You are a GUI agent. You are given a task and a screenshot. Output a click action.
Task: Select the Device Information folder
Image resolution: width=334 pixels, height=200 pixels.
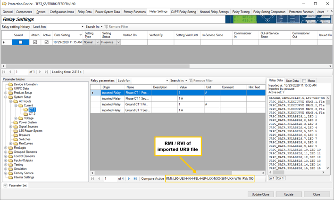tap(25, 84)
